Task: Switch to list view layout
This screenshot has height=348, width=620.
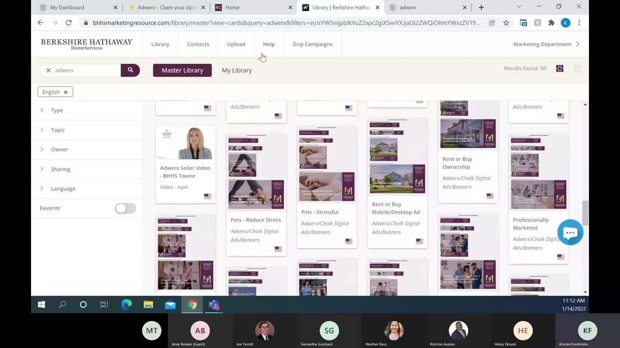Action: pyautogui.click(x=576, y=69)
